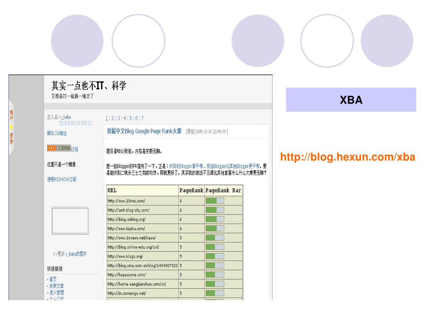Select table row http://www.topku.com/
Screen dimensions: 435x326
(x=175, y=229)
